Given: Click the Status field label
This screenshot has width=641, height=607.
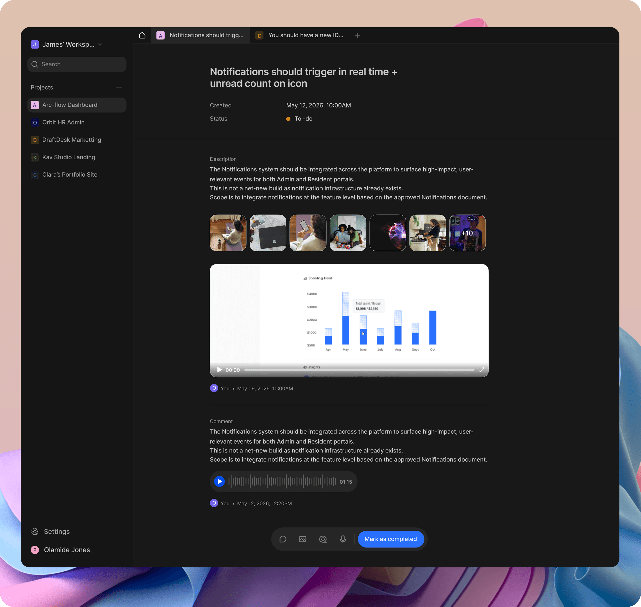Looking at the screenshot, I should point(218,119).
